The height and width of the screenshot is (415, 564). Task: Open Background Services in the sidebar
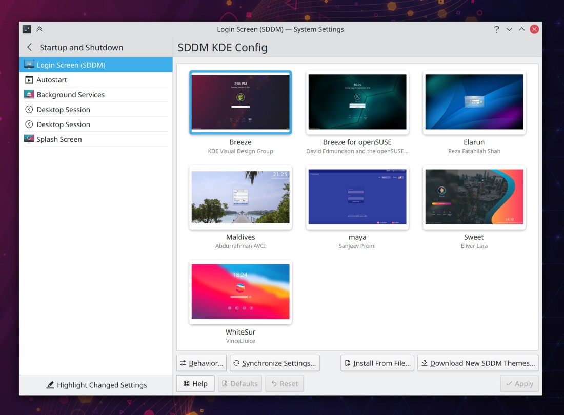70,95
